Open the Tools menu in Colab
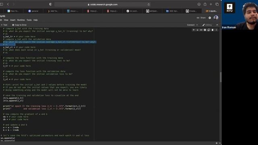This screenshot has height=145, width=258. (x=29, y=20)
